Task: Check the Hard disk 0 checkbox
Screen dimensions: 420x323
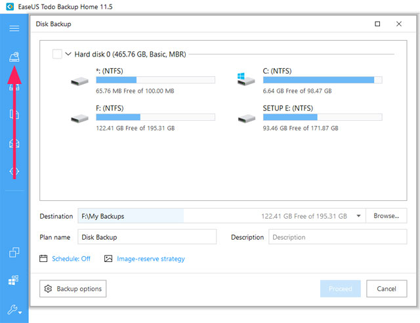Action: pos(57,54)
